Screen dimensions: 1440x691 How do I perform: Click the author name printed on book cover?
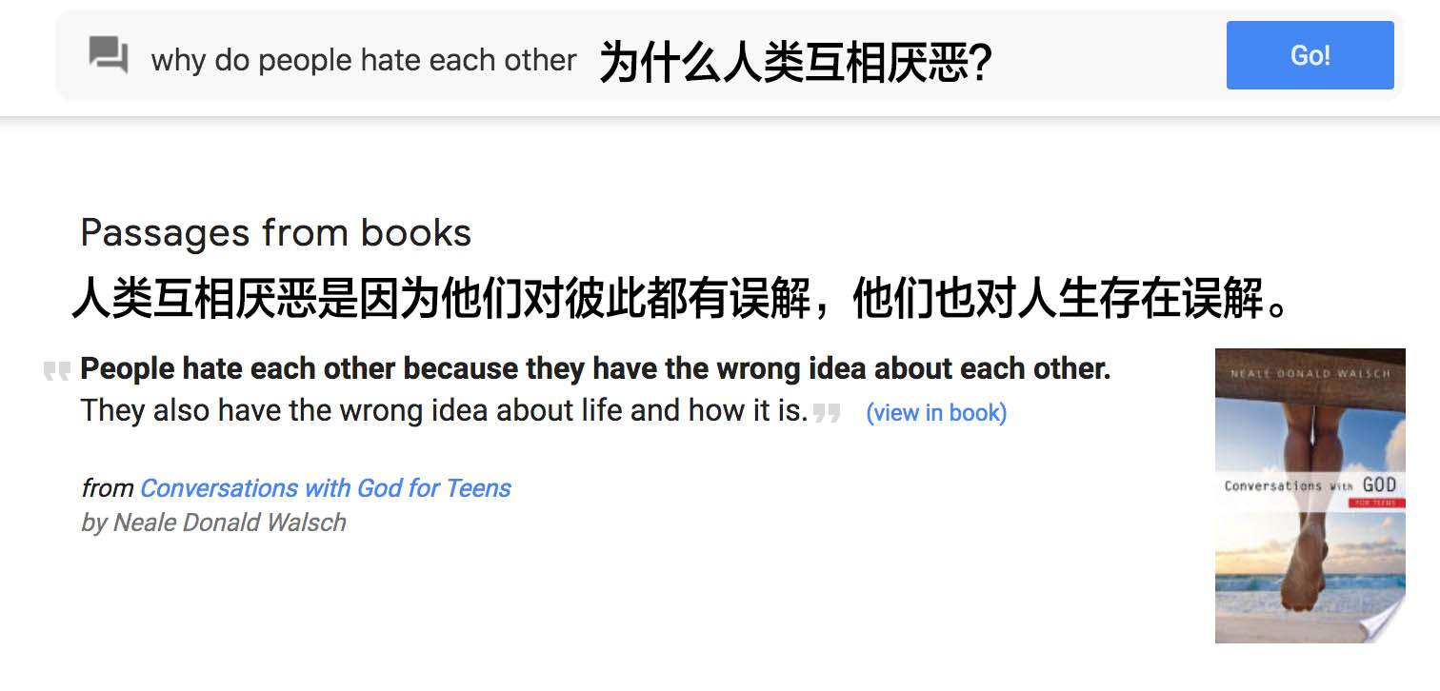click(1310, 374)
